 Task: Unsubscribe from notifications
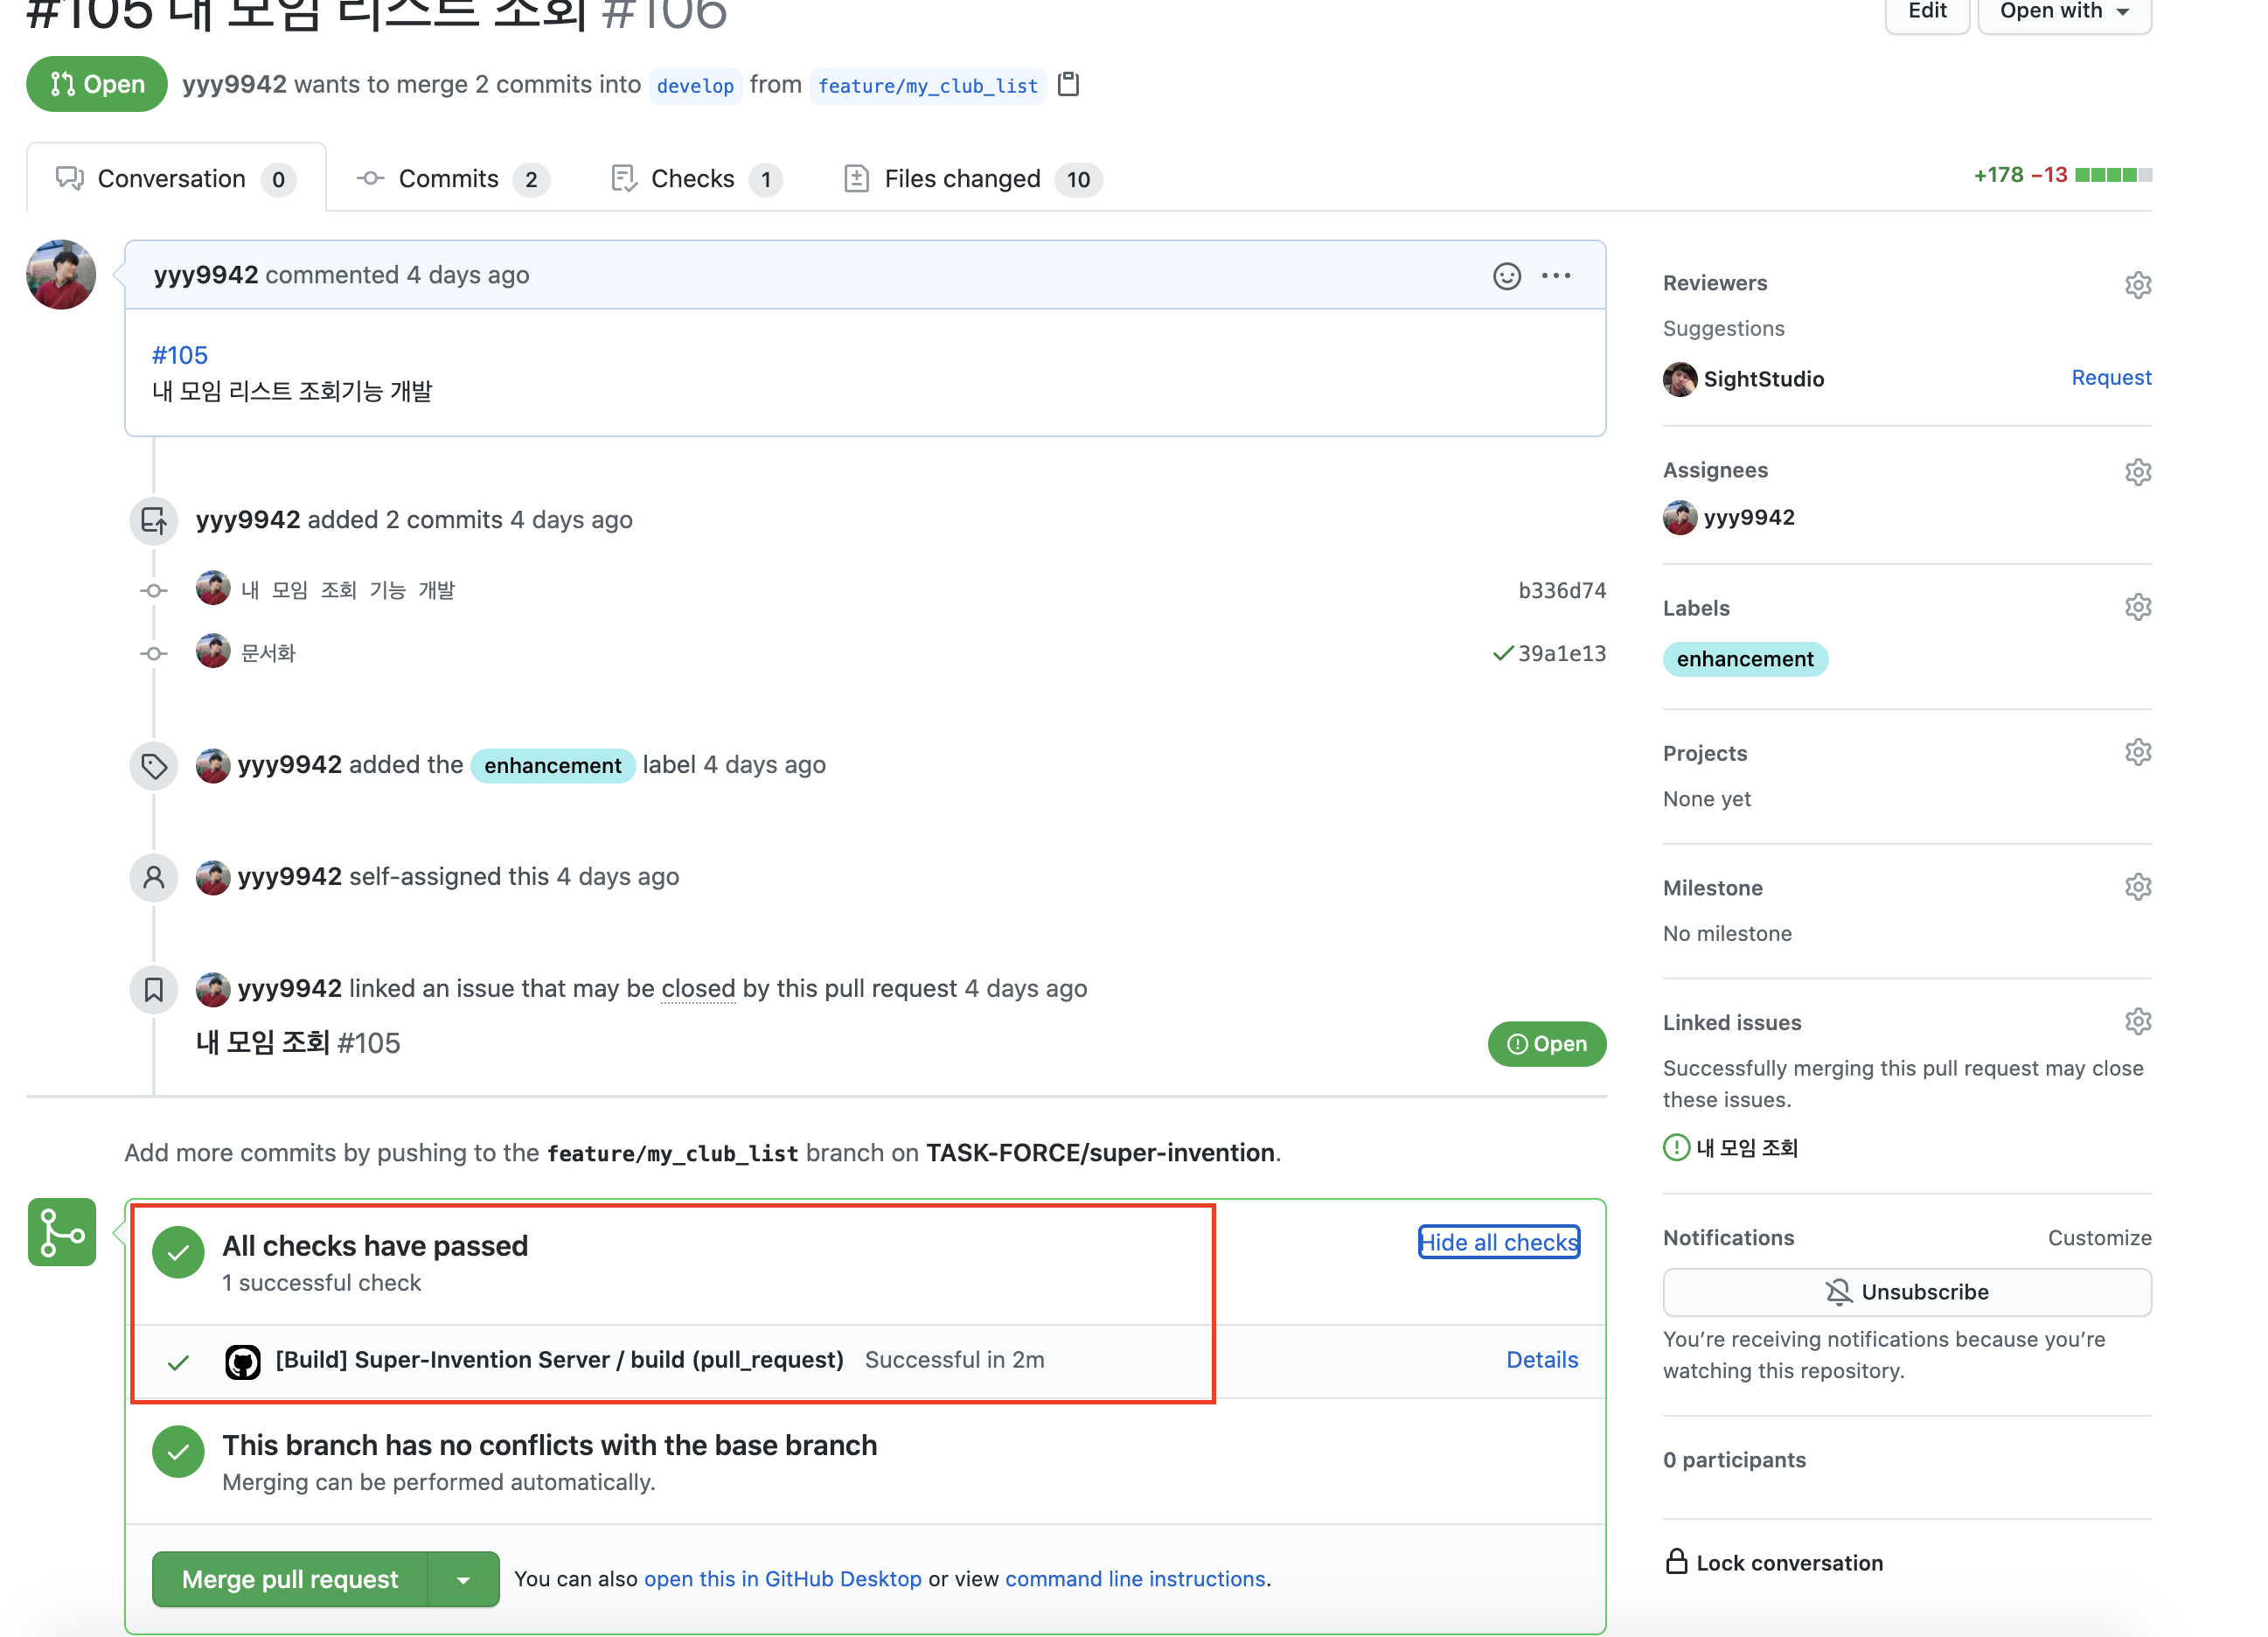click(x=1906, y=1292)
